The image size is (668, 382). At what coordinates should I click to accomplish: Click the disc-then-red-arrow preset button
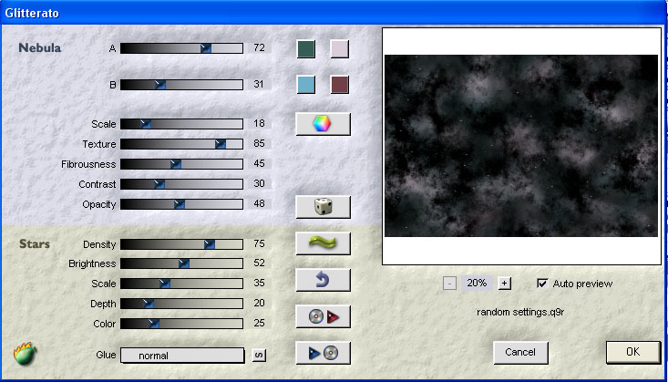click(x=323, y=316)
